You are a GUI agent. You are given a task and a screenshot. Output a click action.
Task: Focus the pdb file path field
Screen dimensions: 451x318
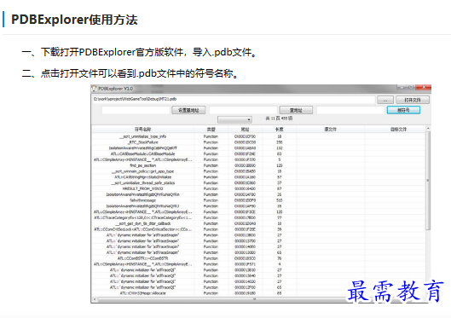point(234,99)
